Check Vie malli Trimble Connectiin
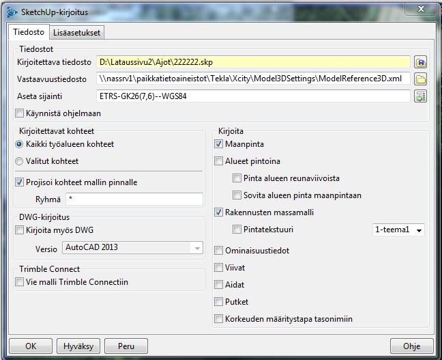The image size is (442, 360). [20, 282]
